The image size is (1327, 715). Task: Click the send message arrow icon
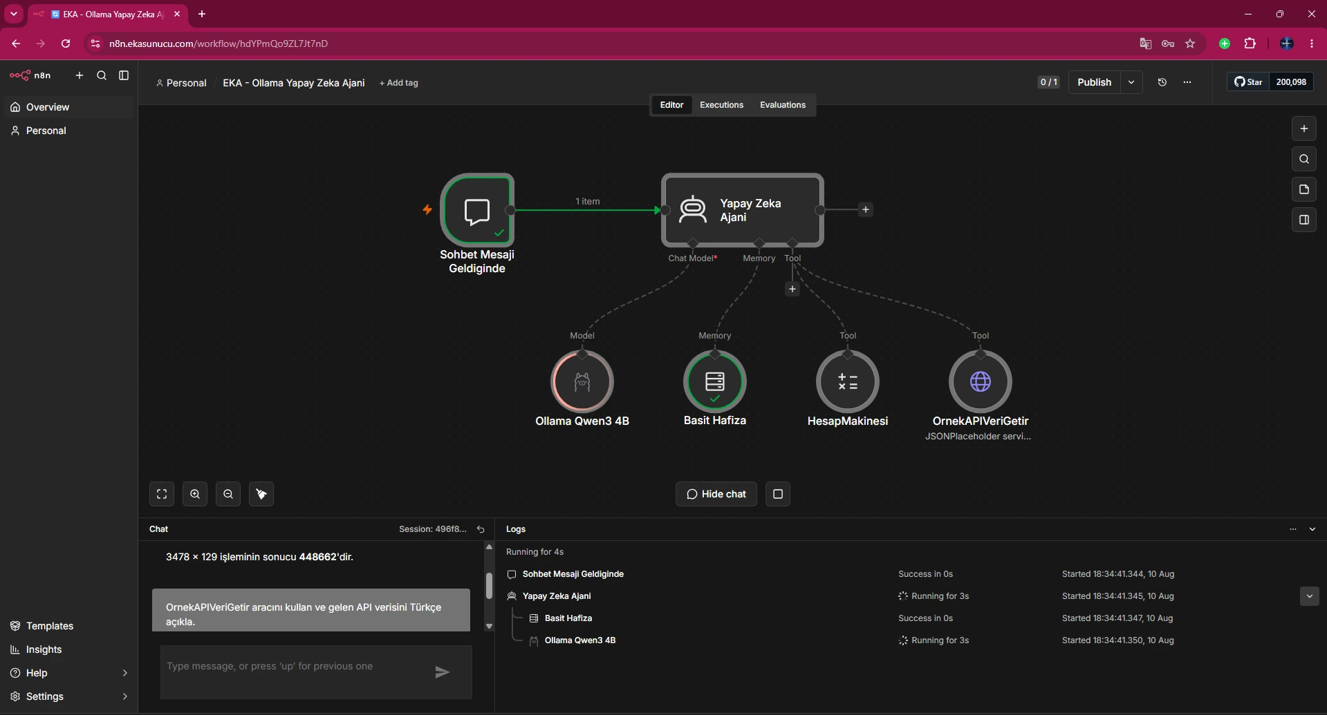click(443, 672)
